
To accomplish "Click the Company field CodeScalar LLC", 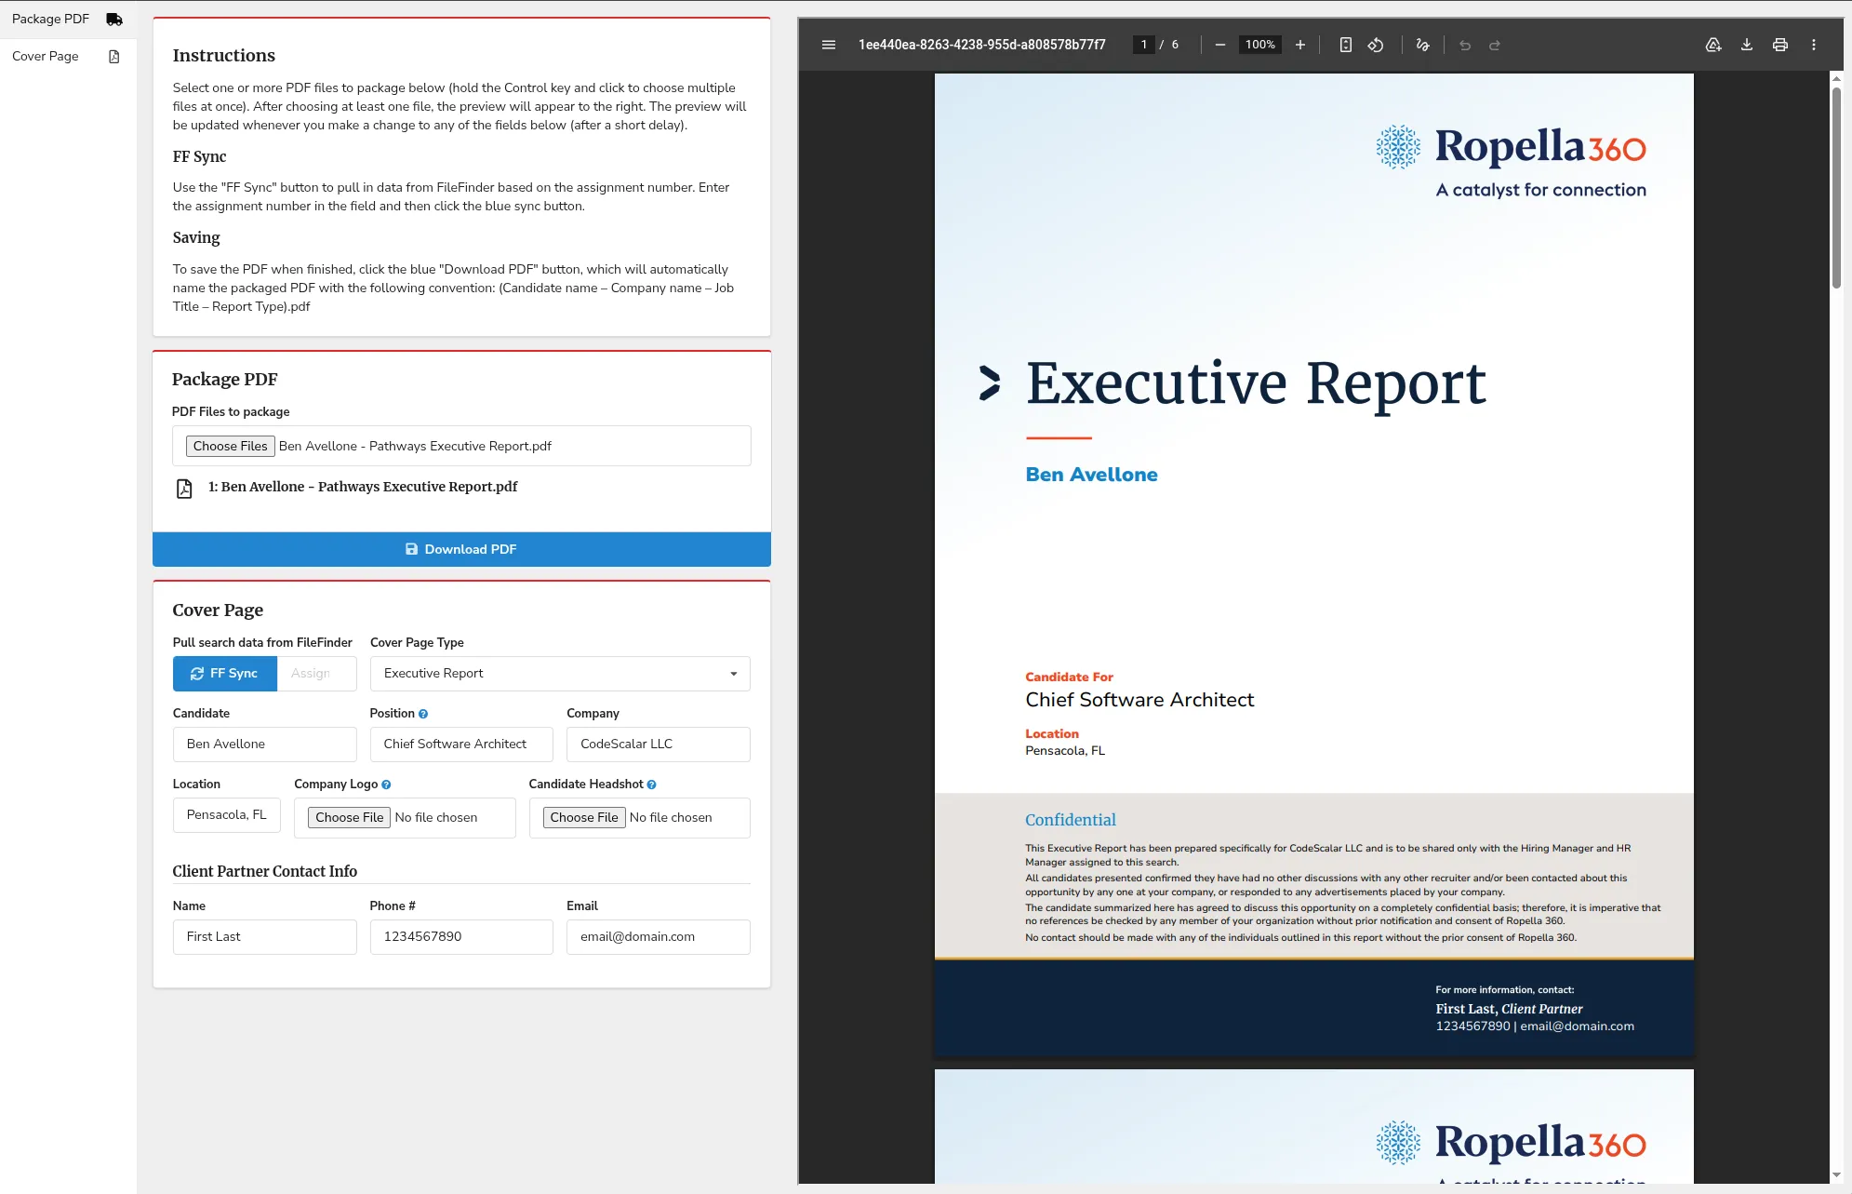I will point(659,745).
